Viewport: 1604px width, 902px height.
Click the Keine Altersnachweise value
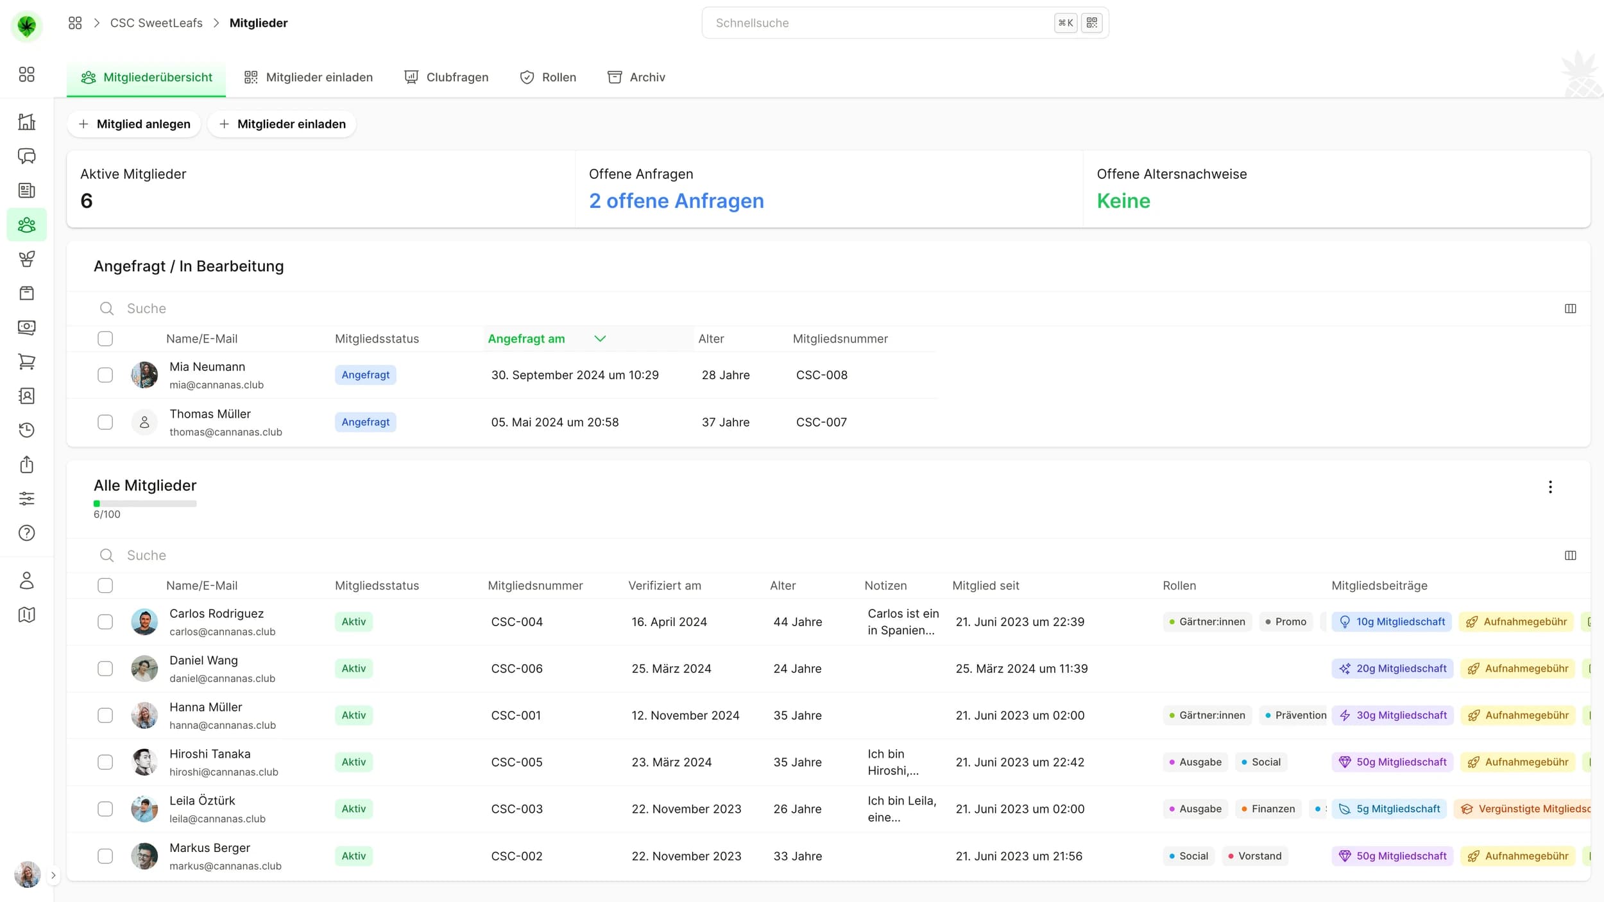[x=1123, y=201]
